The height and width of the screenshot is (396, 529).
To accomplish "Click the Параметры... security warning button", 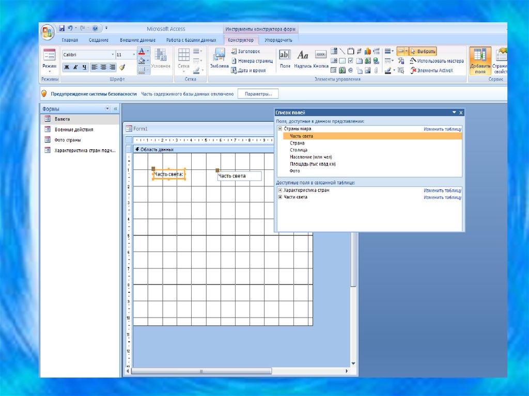I will [x=258, y=94].
